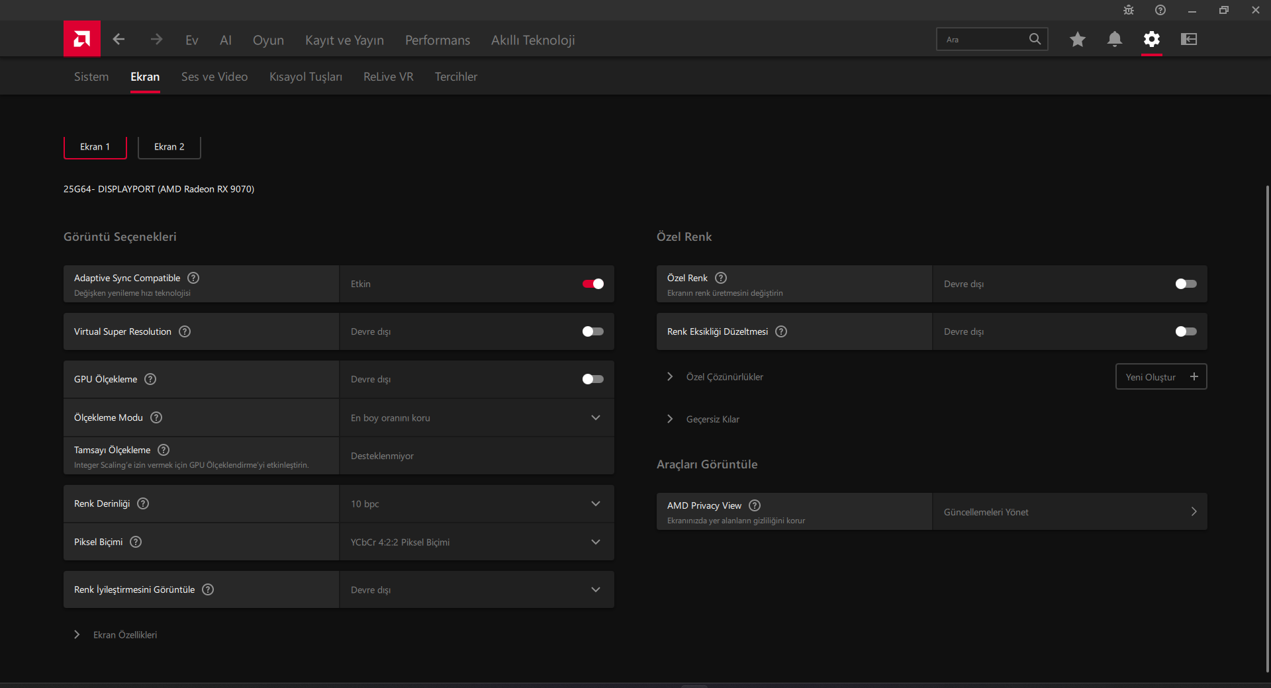Image resolution: width=1271 pixels, height=688 pixels.
Task: Open the help question mark in title bar
Action: click(x=1160, y=10)
